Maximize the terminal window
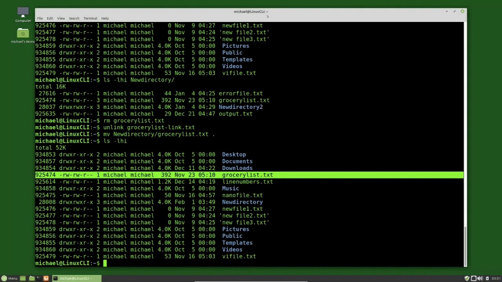The width and height of the screenshot is (502, 282). (x=455, y=11)
